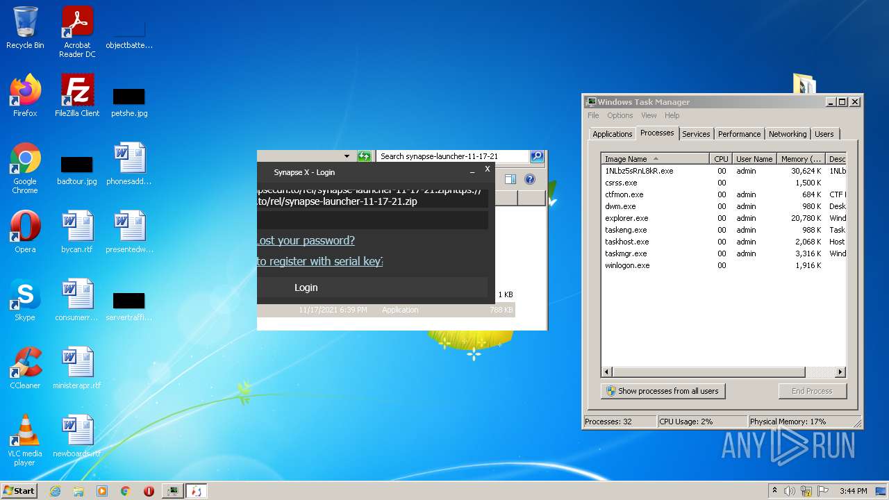Sort processes by CPU column
Image resolution: width=889 pixels, height=500 pixels.
[x=721, y=158]
